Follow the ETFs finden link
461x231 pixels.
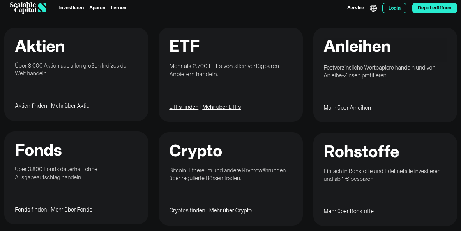coord(184,107)
